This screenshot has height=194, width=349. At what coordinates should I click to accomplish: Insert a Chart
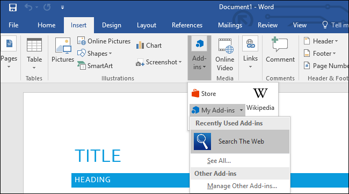click(149, 46)
